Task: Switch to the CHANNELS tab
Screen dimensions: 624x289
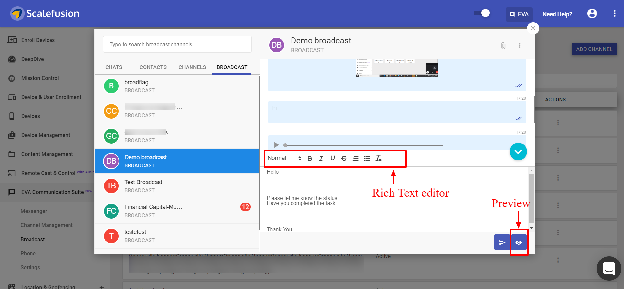Action: tap(192, 67)
